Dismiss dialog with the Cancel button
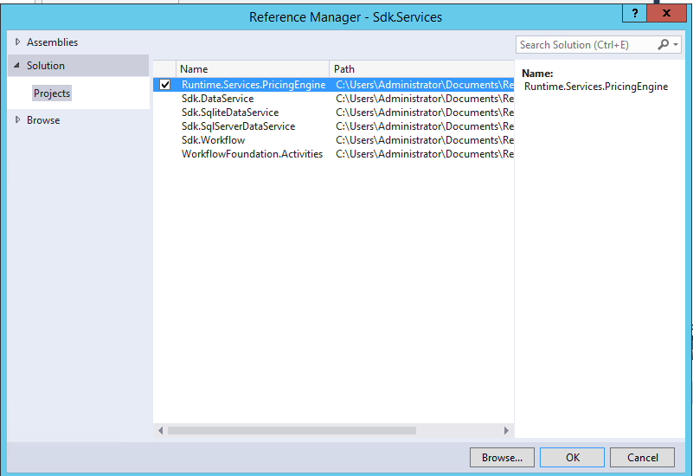693x476 pixels. pos(642,458)
